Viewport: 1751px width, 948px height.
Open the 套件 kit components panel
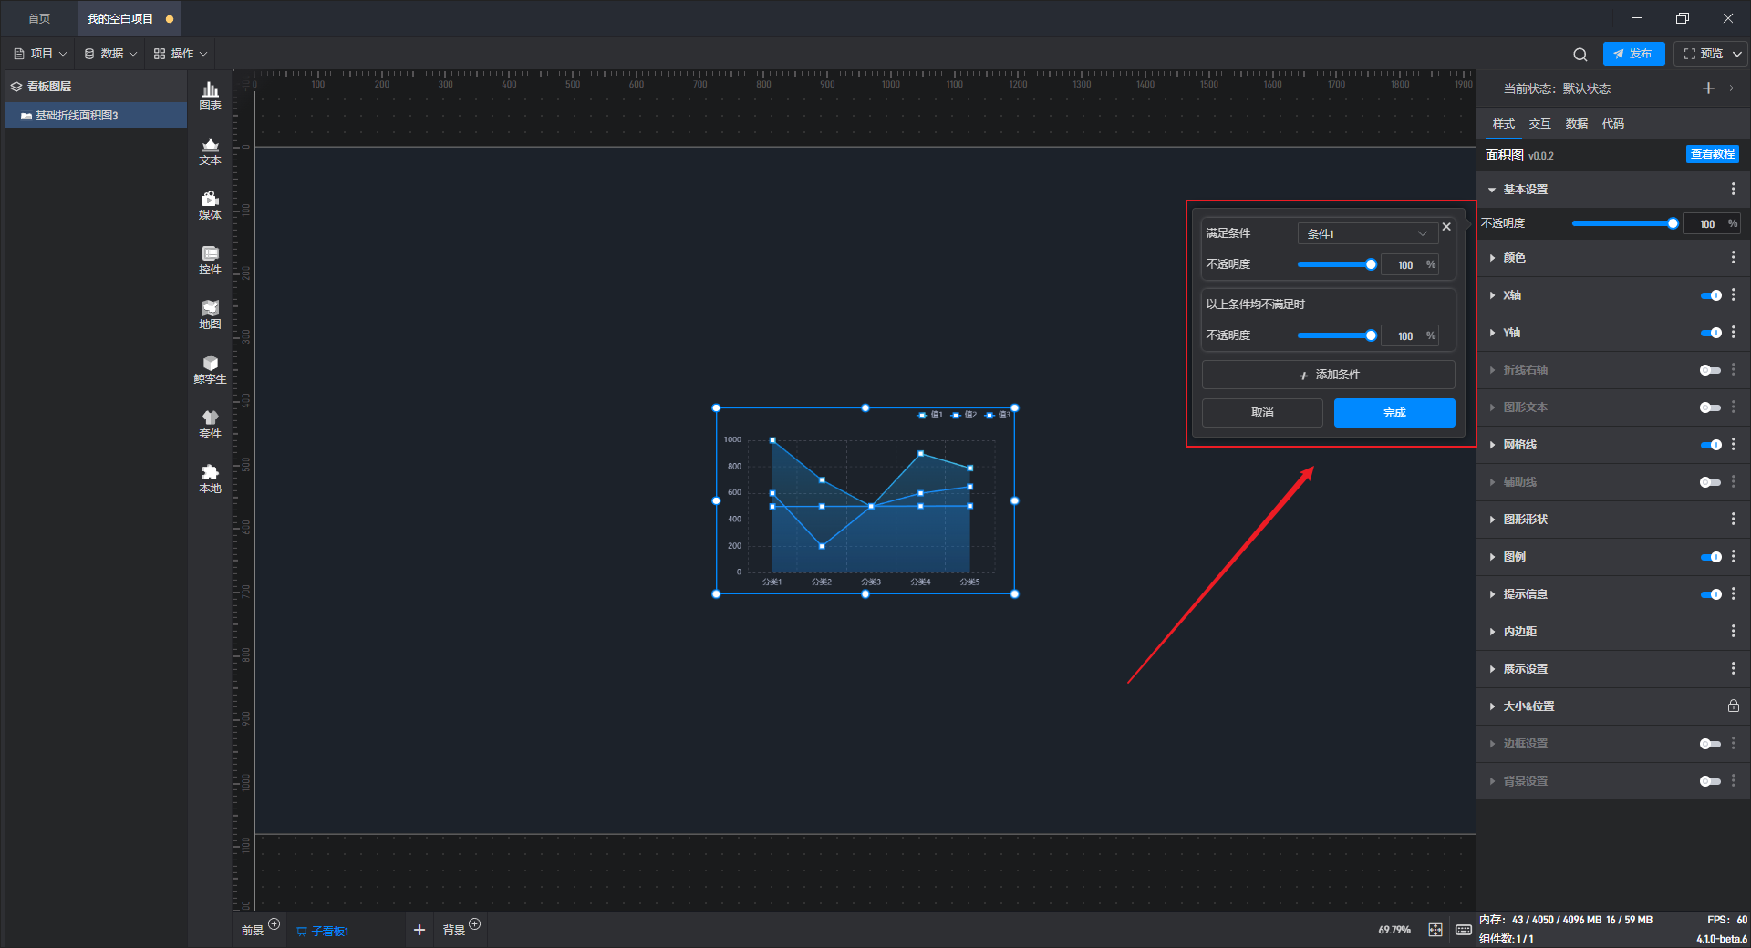[x=210, y=424]
